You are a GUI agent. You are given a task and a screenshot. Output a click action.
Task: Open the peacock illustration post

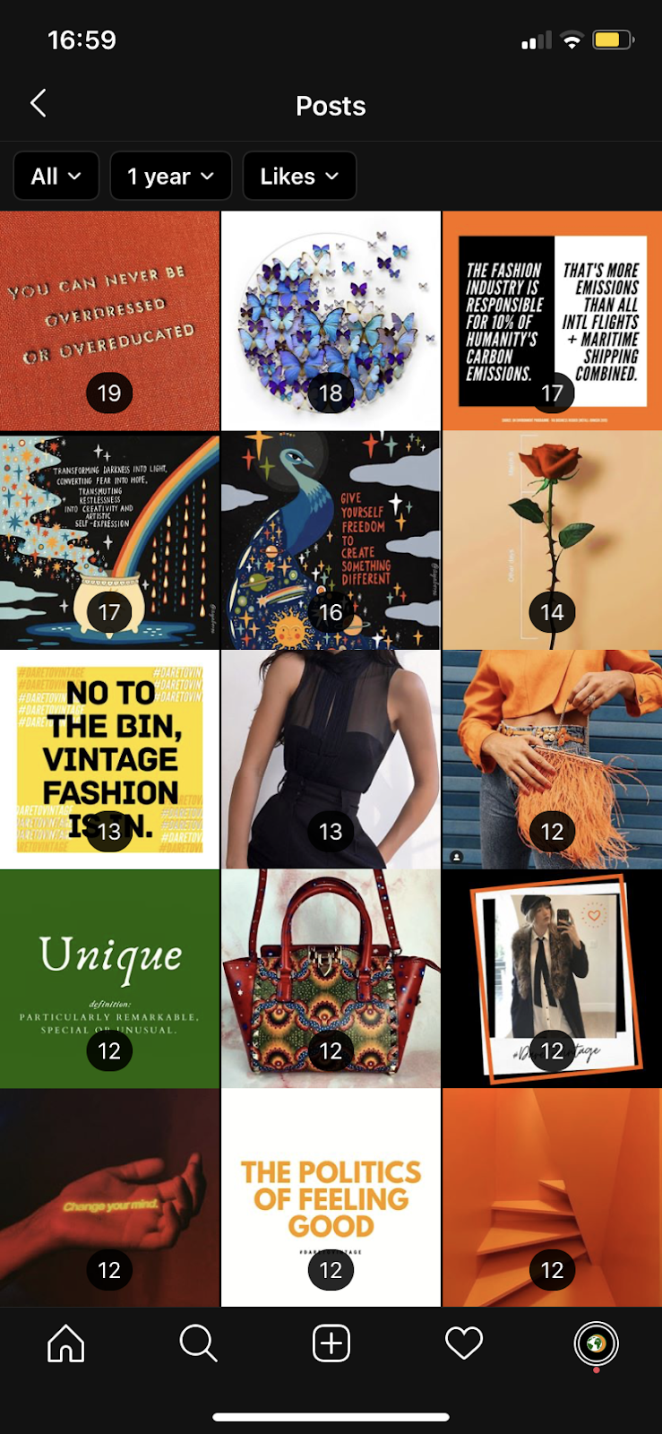[331, 540]
